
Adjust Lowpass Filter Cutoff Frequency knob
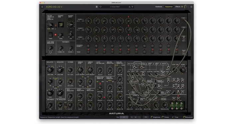[90, 70]
